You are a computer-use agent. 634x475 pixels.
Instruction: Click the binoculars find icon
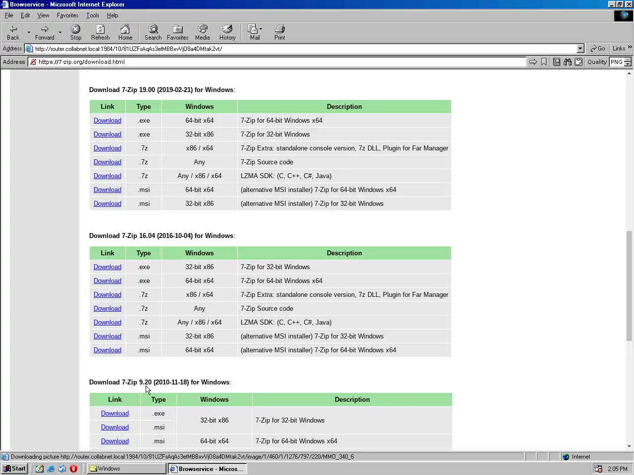pyautogui.click(x=567, y=62)
